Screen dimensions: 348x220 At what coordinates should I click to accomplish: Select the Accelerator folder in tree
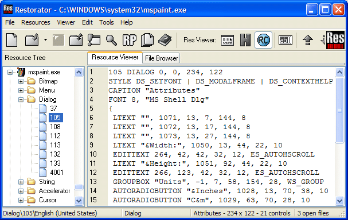click(x=54, y=191)
